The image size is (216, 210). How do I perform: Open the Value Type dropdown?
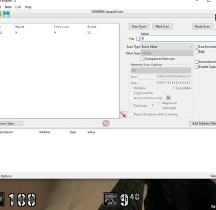click(167, 53)
